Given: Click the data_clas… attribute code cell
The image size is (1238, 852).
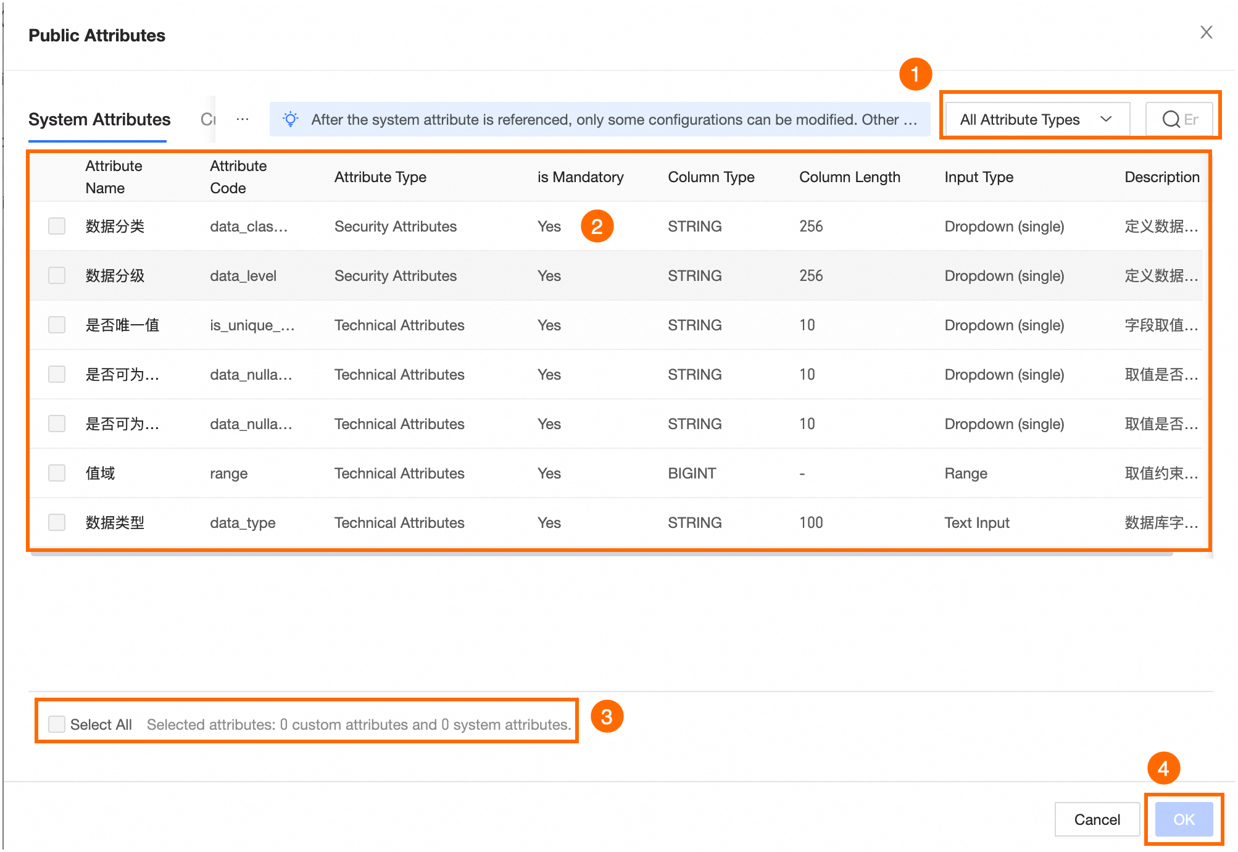Looking at the screenshot, I should tap(249, 227).
